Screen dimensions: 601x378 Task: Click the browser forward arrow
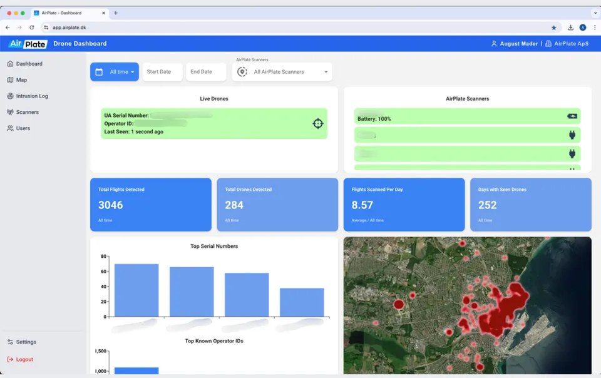click(x=19, y=28)
